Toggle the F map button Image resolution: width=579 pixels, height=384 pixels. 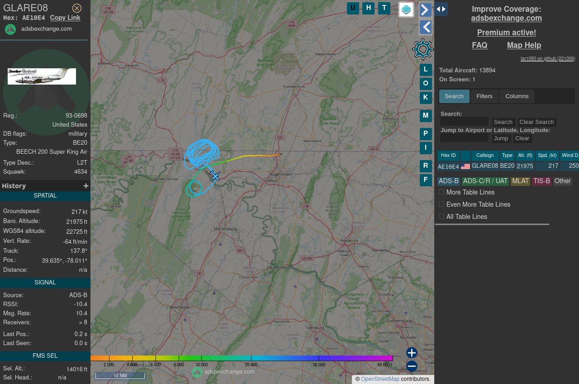coord(426,180)
